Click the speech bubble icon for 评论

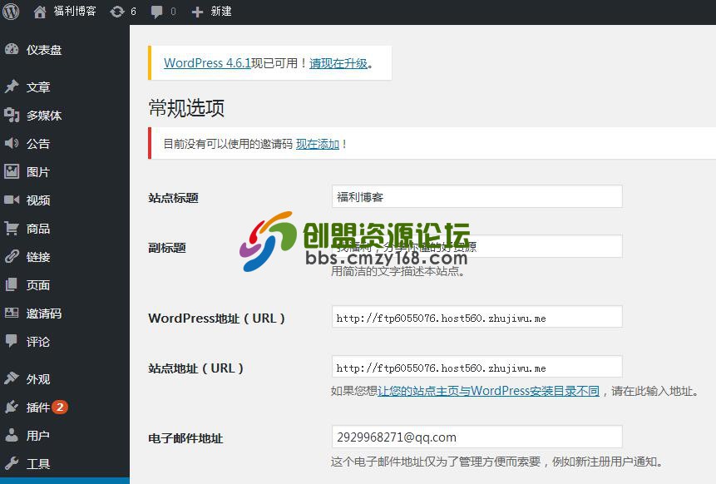point(12,342)
